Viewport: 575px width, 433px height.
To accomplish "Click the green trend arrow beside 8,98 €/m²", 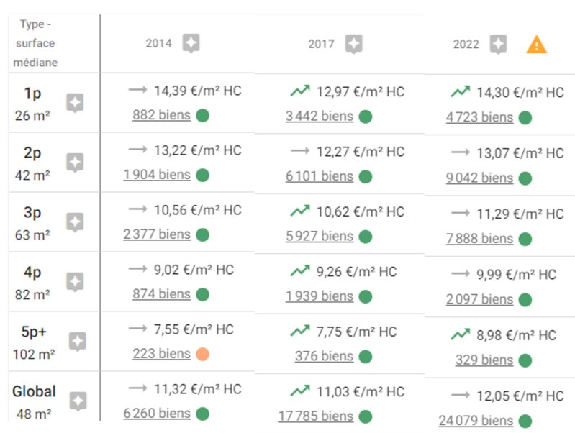I will pyautogui.click(x=461, y=334).
